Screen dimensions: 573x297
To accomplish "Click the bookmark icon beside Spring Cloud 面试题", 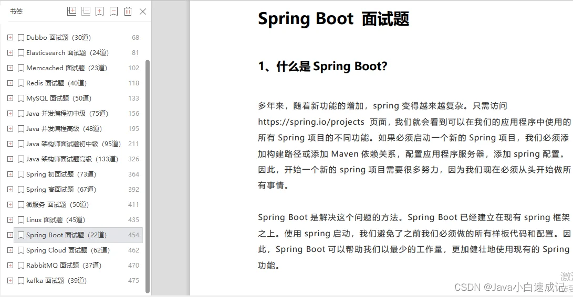I will pos(21,250).
